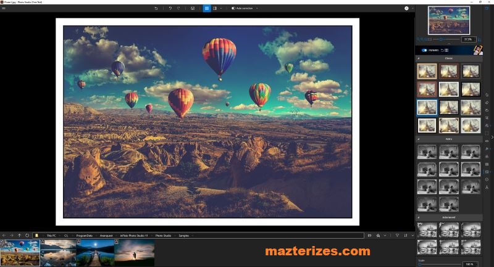Screen dimensions: 494x267
Task: Click 'This PC' in the path bar
Action: [51, 236]
